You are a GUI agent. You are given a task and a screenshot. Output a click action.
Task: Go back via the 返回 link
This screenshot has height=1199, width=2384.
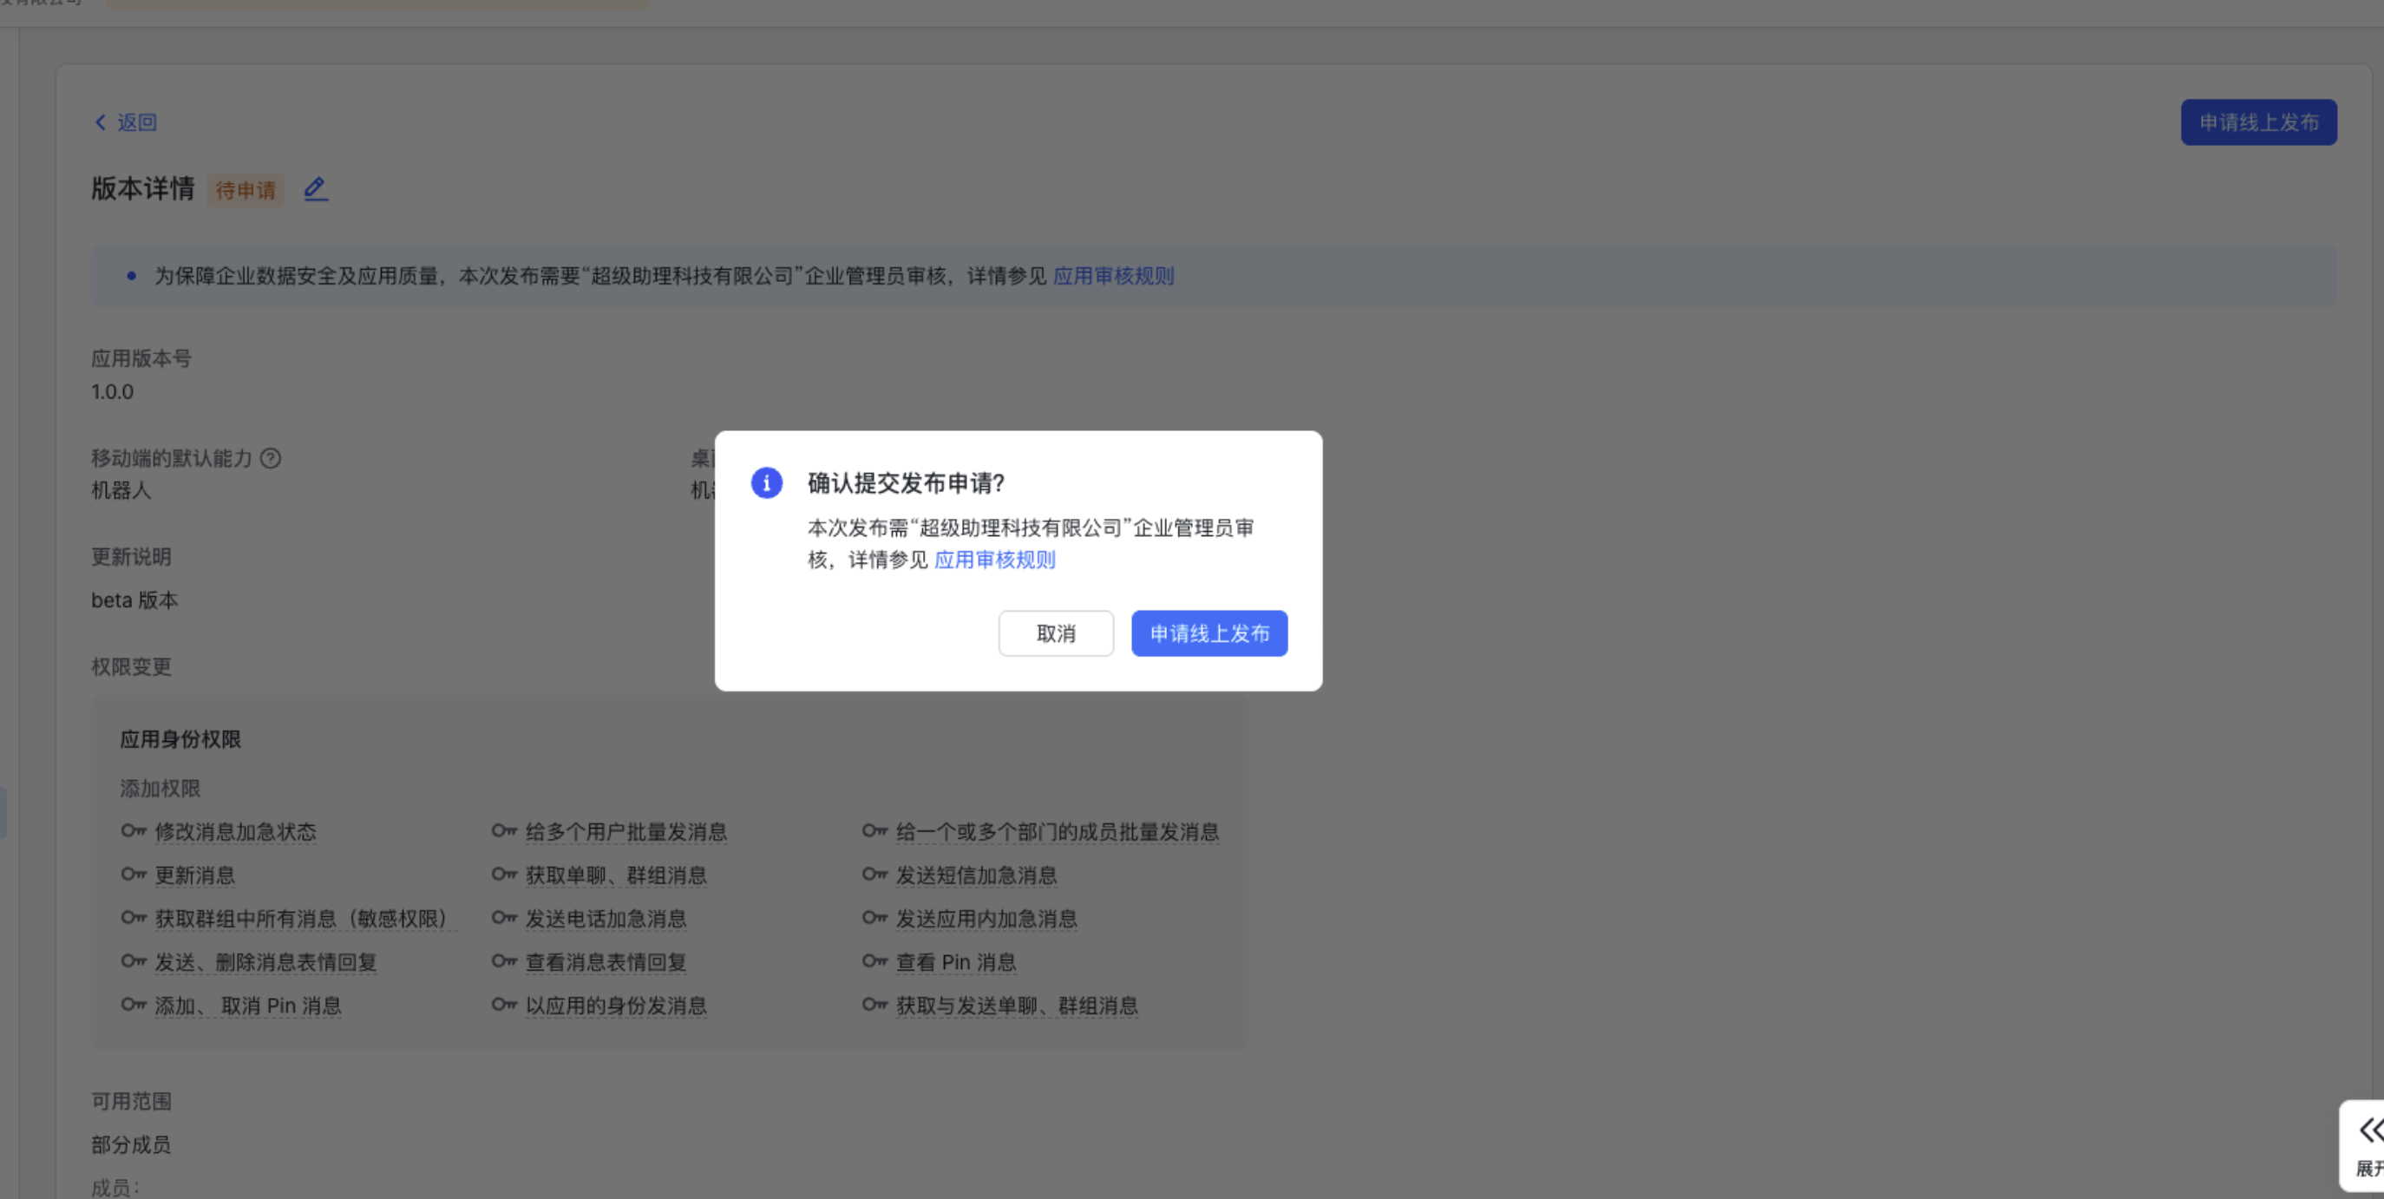[x=136, y=122]
